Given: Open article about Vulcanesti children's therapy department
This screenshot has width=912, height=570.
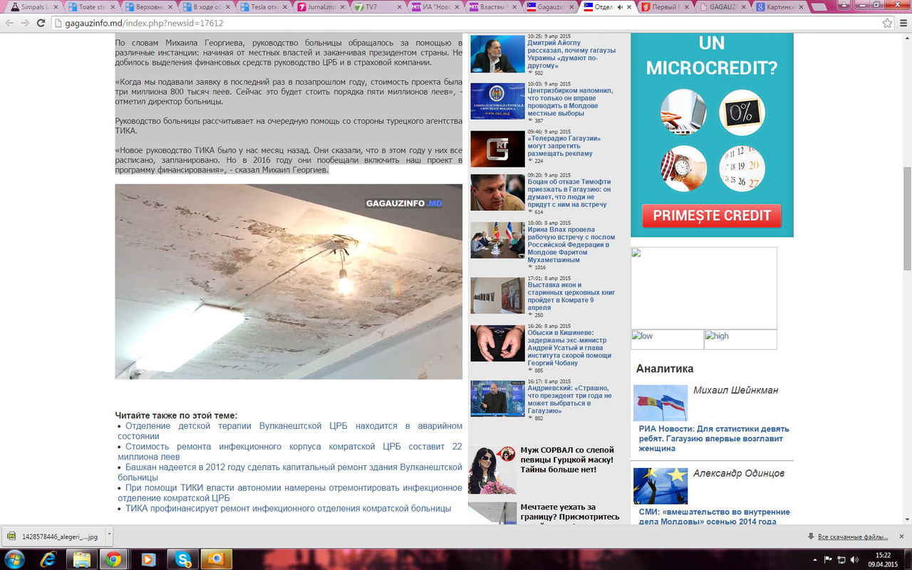Looking at the screenshot, I should (x=290, y=431).
